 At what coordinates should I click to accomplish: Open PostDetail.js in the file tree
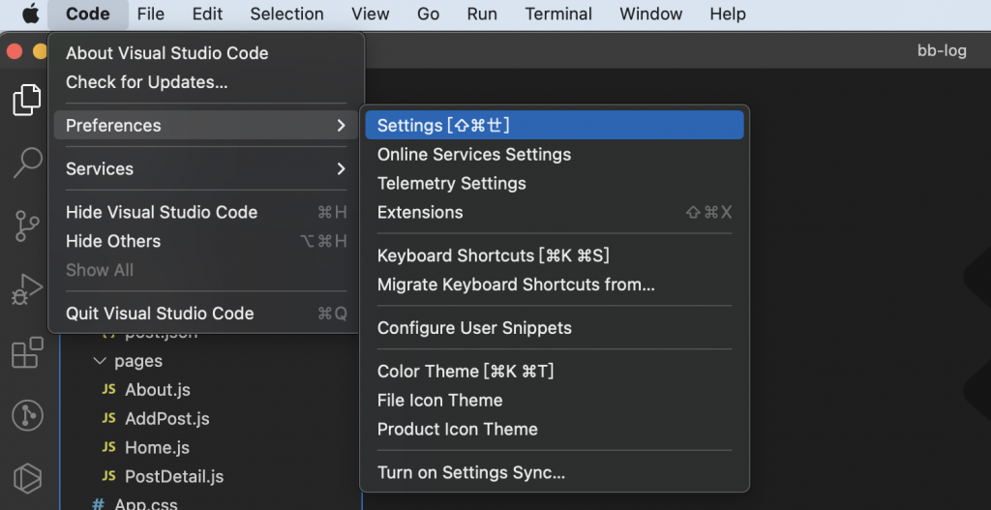(174, 477)
